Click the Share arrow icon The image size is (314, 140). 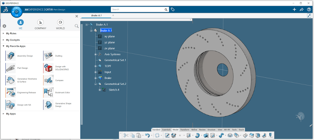[x=301, y=9]
